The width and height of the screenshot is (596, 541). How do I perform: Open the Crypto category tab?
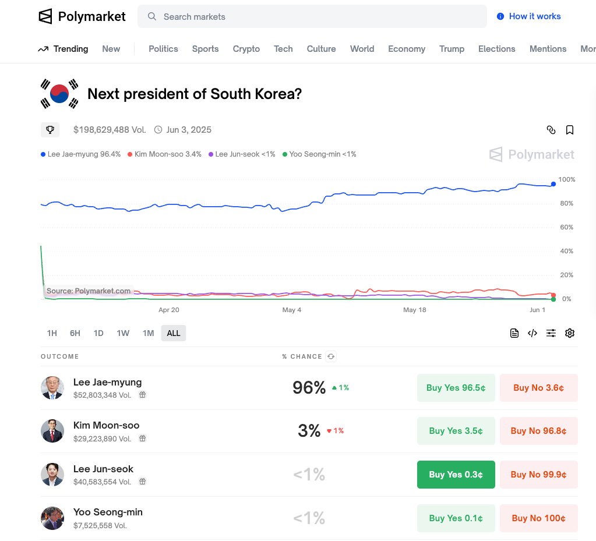click(x=246, y=49)
